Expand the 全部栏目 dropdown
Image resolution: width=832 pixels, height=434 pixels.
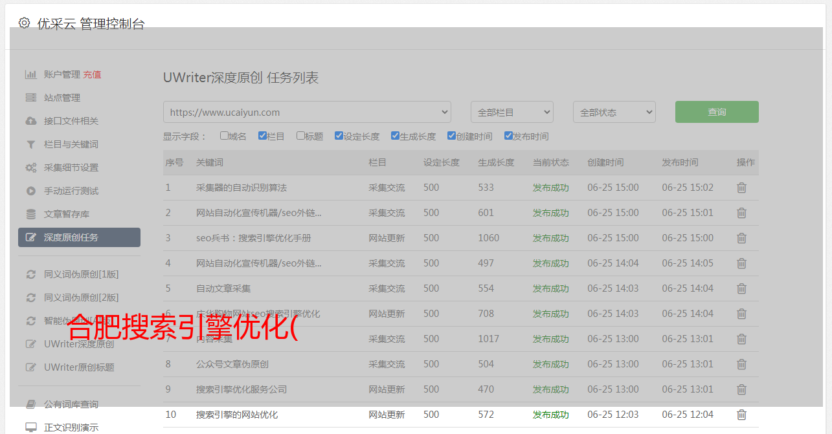coord(512,112)
